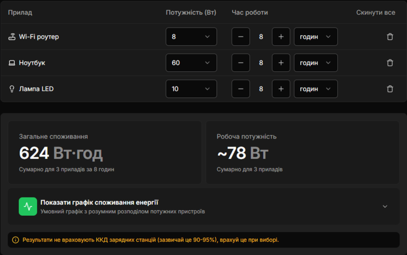Delete the Ноутбук row with trash icon

point(390,63)
